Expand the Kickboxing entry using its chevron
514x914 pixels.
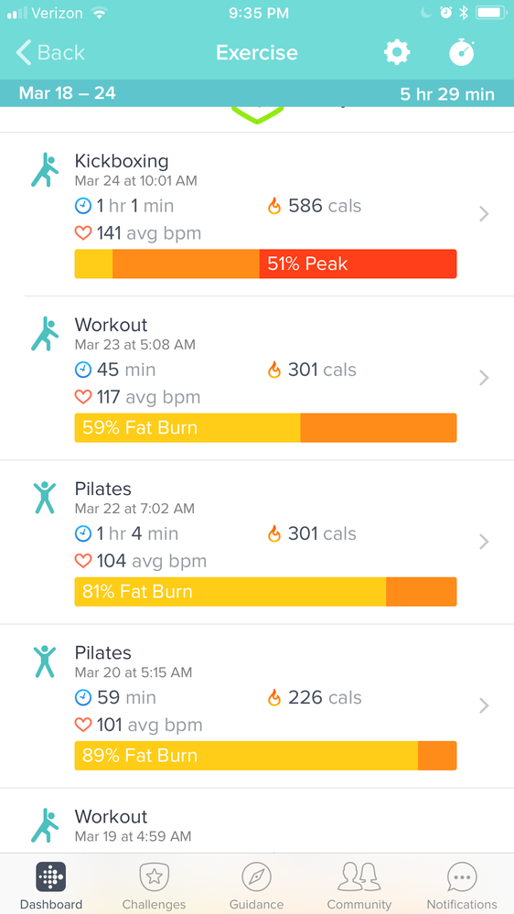pyautogui.click(x=484, y=214)
